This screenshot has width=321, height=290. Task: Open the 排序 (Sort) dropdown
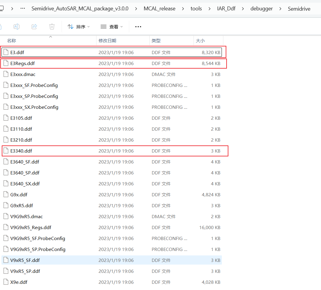click(x=79, y=27)
